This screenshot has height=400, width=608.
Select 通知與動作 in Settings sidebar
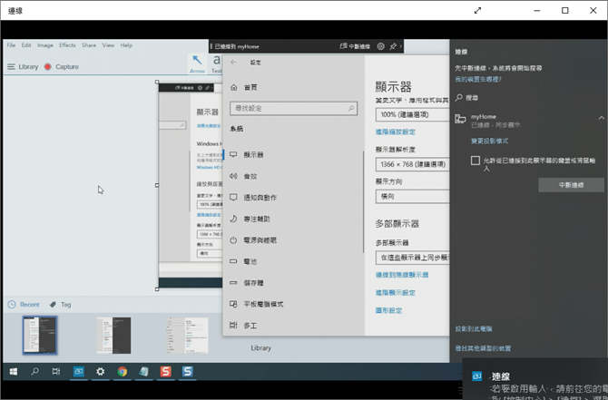pos(293,198)
